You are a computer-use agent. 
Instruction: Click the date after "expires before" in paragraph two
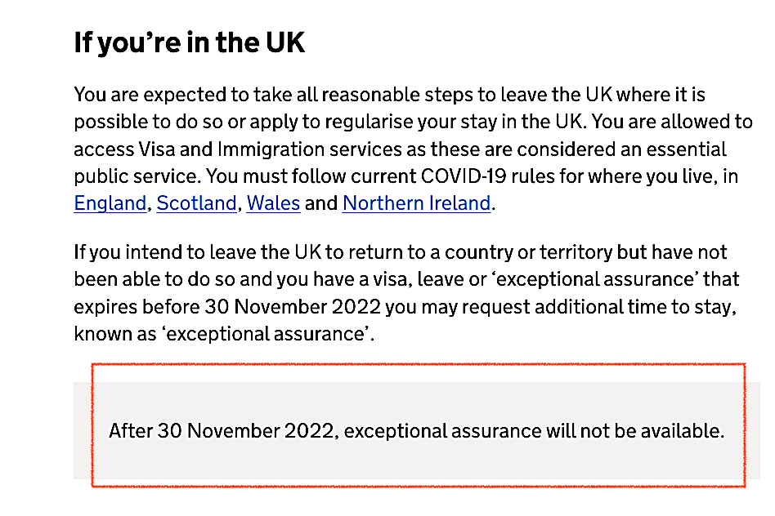tap(293, 307)
